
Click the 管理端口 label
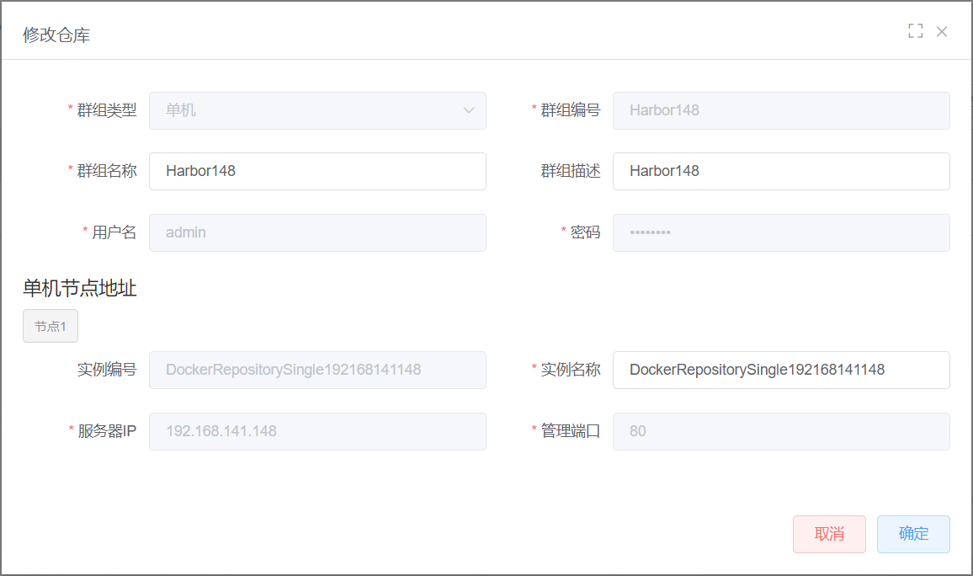coord(571,431)
